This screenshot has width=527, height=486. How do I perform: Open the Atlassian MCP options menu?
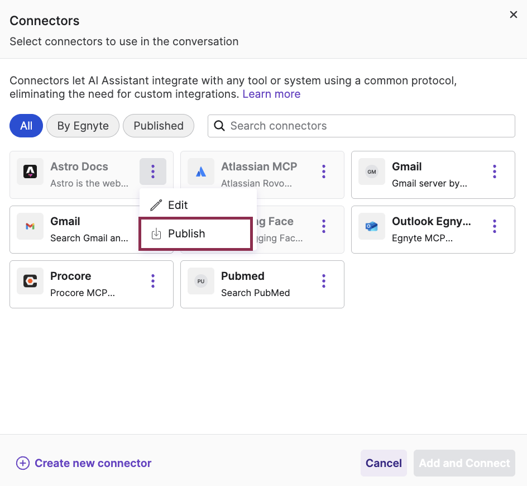click(x=323, y=171)
